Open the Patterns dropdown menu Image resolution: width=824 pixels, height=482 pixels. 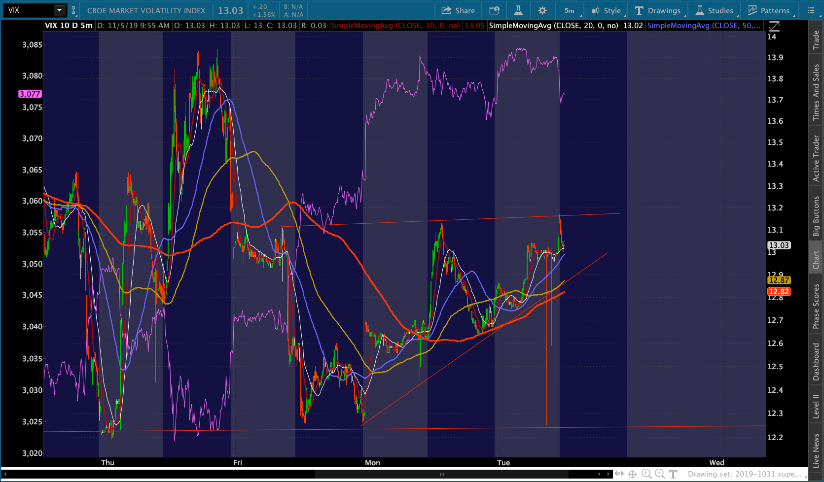coord(770,10)
